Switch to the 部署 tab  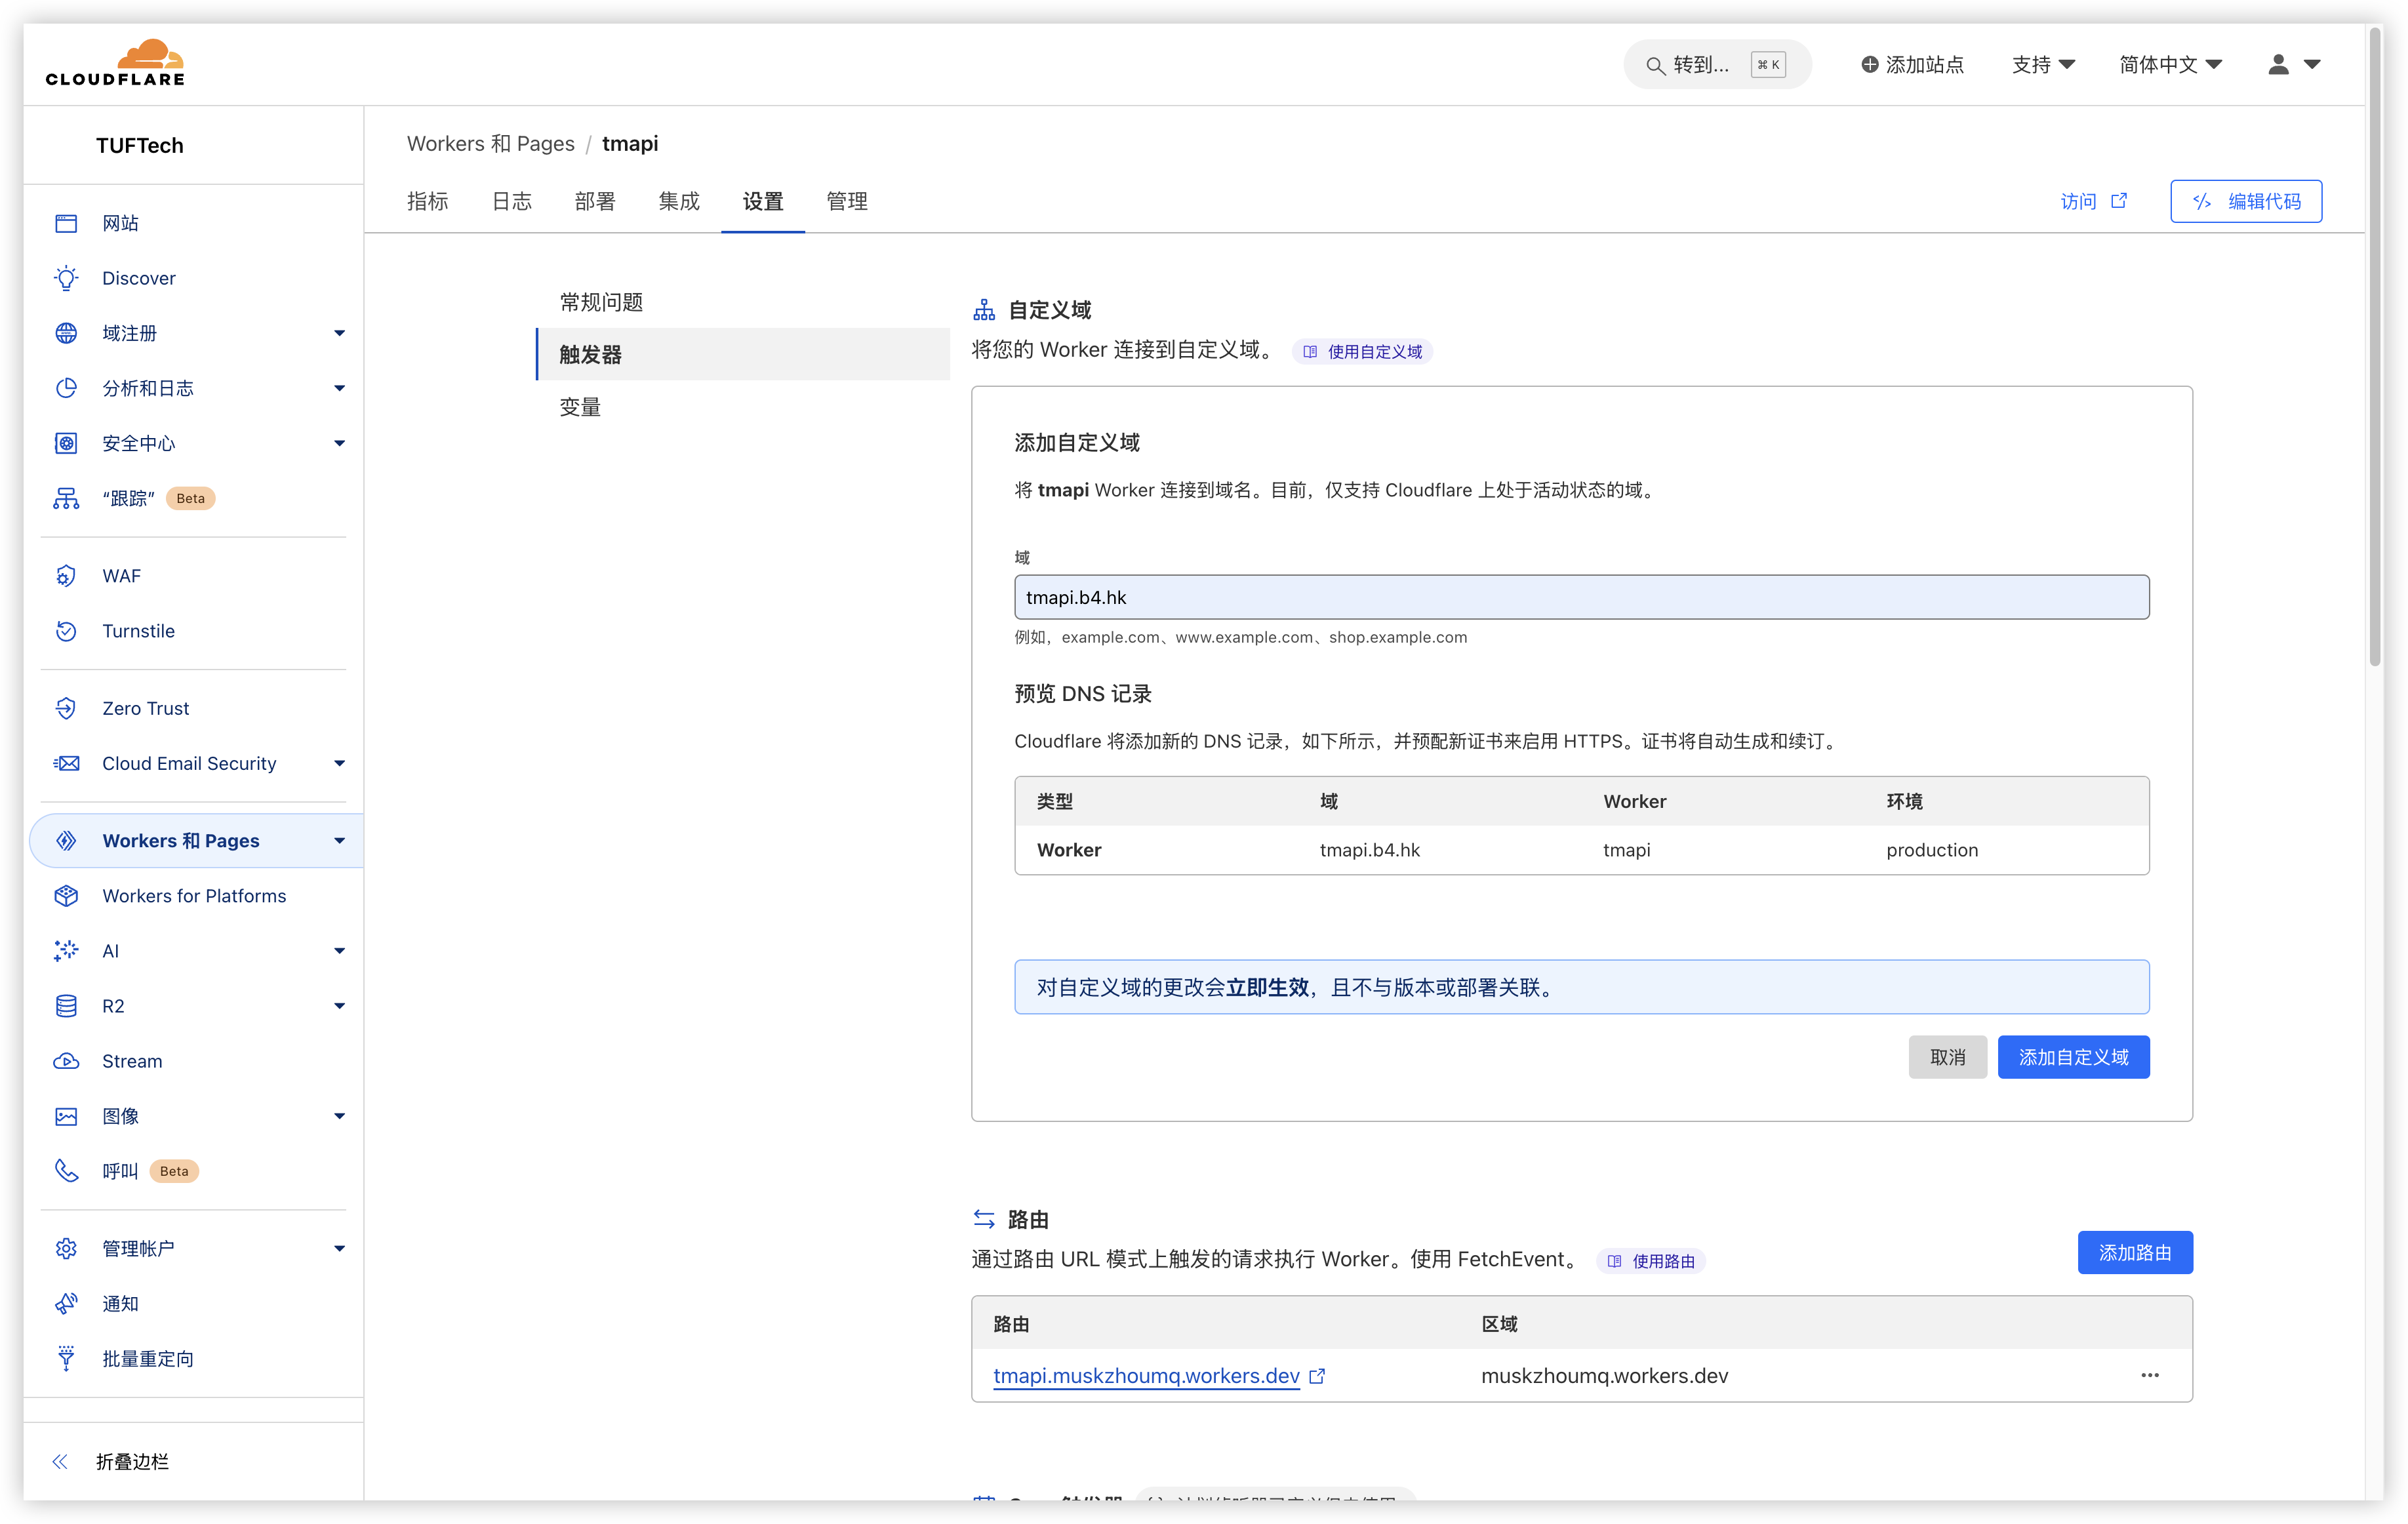[x=595, y=201]
